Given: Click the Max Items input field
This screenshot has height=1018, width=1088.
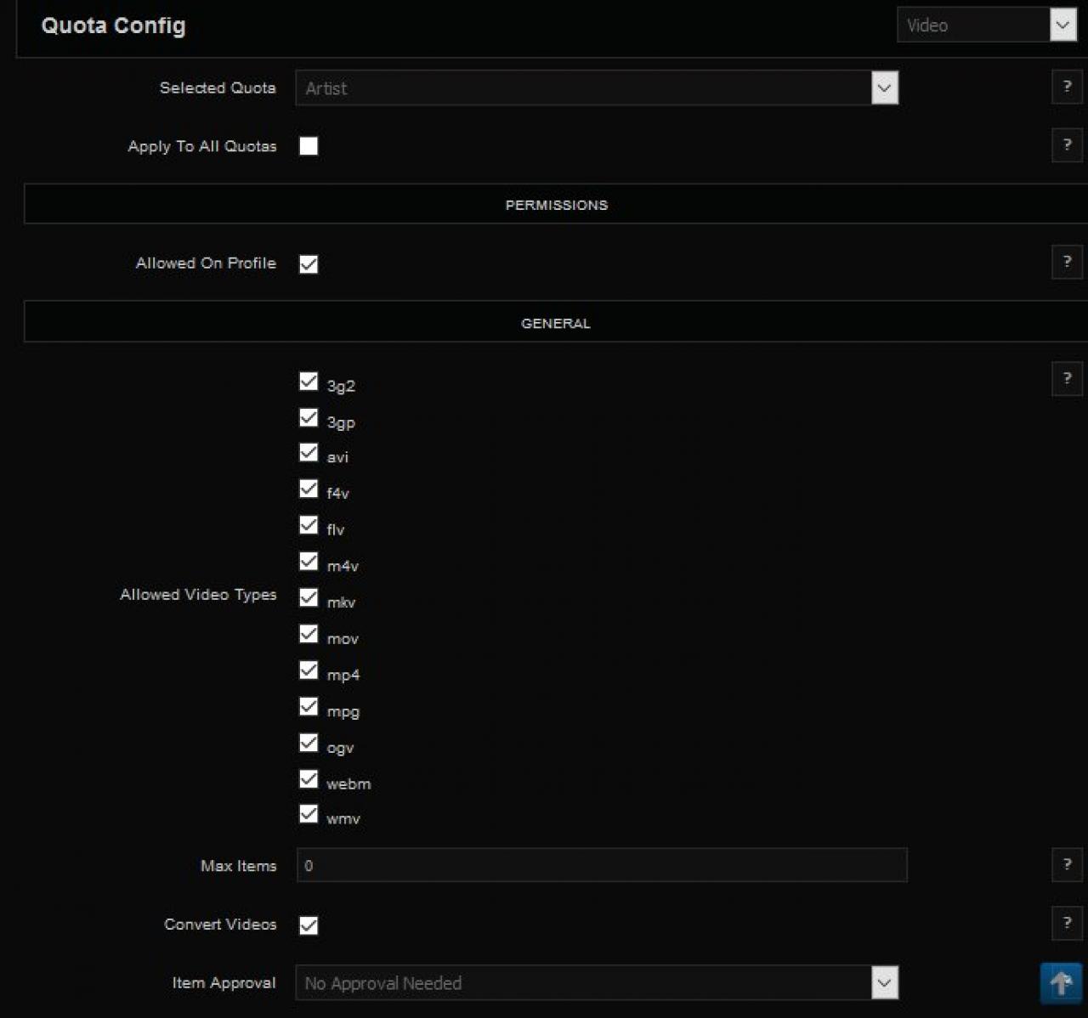Looking at the screenshot, I should 602,866.
